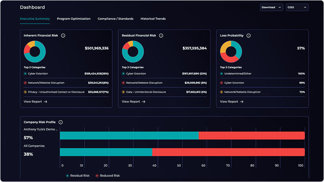
Task: Click the Residual Financial Risk donut chart
Action: (x=133, y=51)
